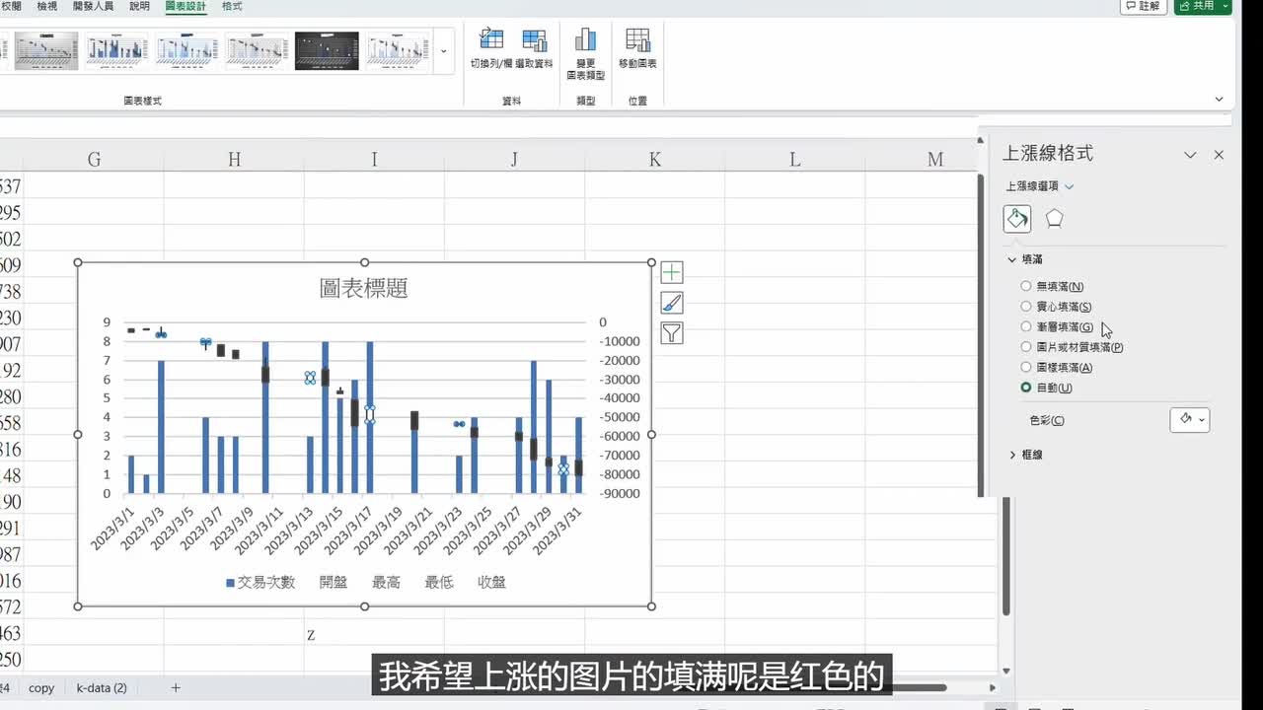Click the Comments (註解) button
The image size is (1263, 710).
pyautogui.click(x=1143, y=6)
